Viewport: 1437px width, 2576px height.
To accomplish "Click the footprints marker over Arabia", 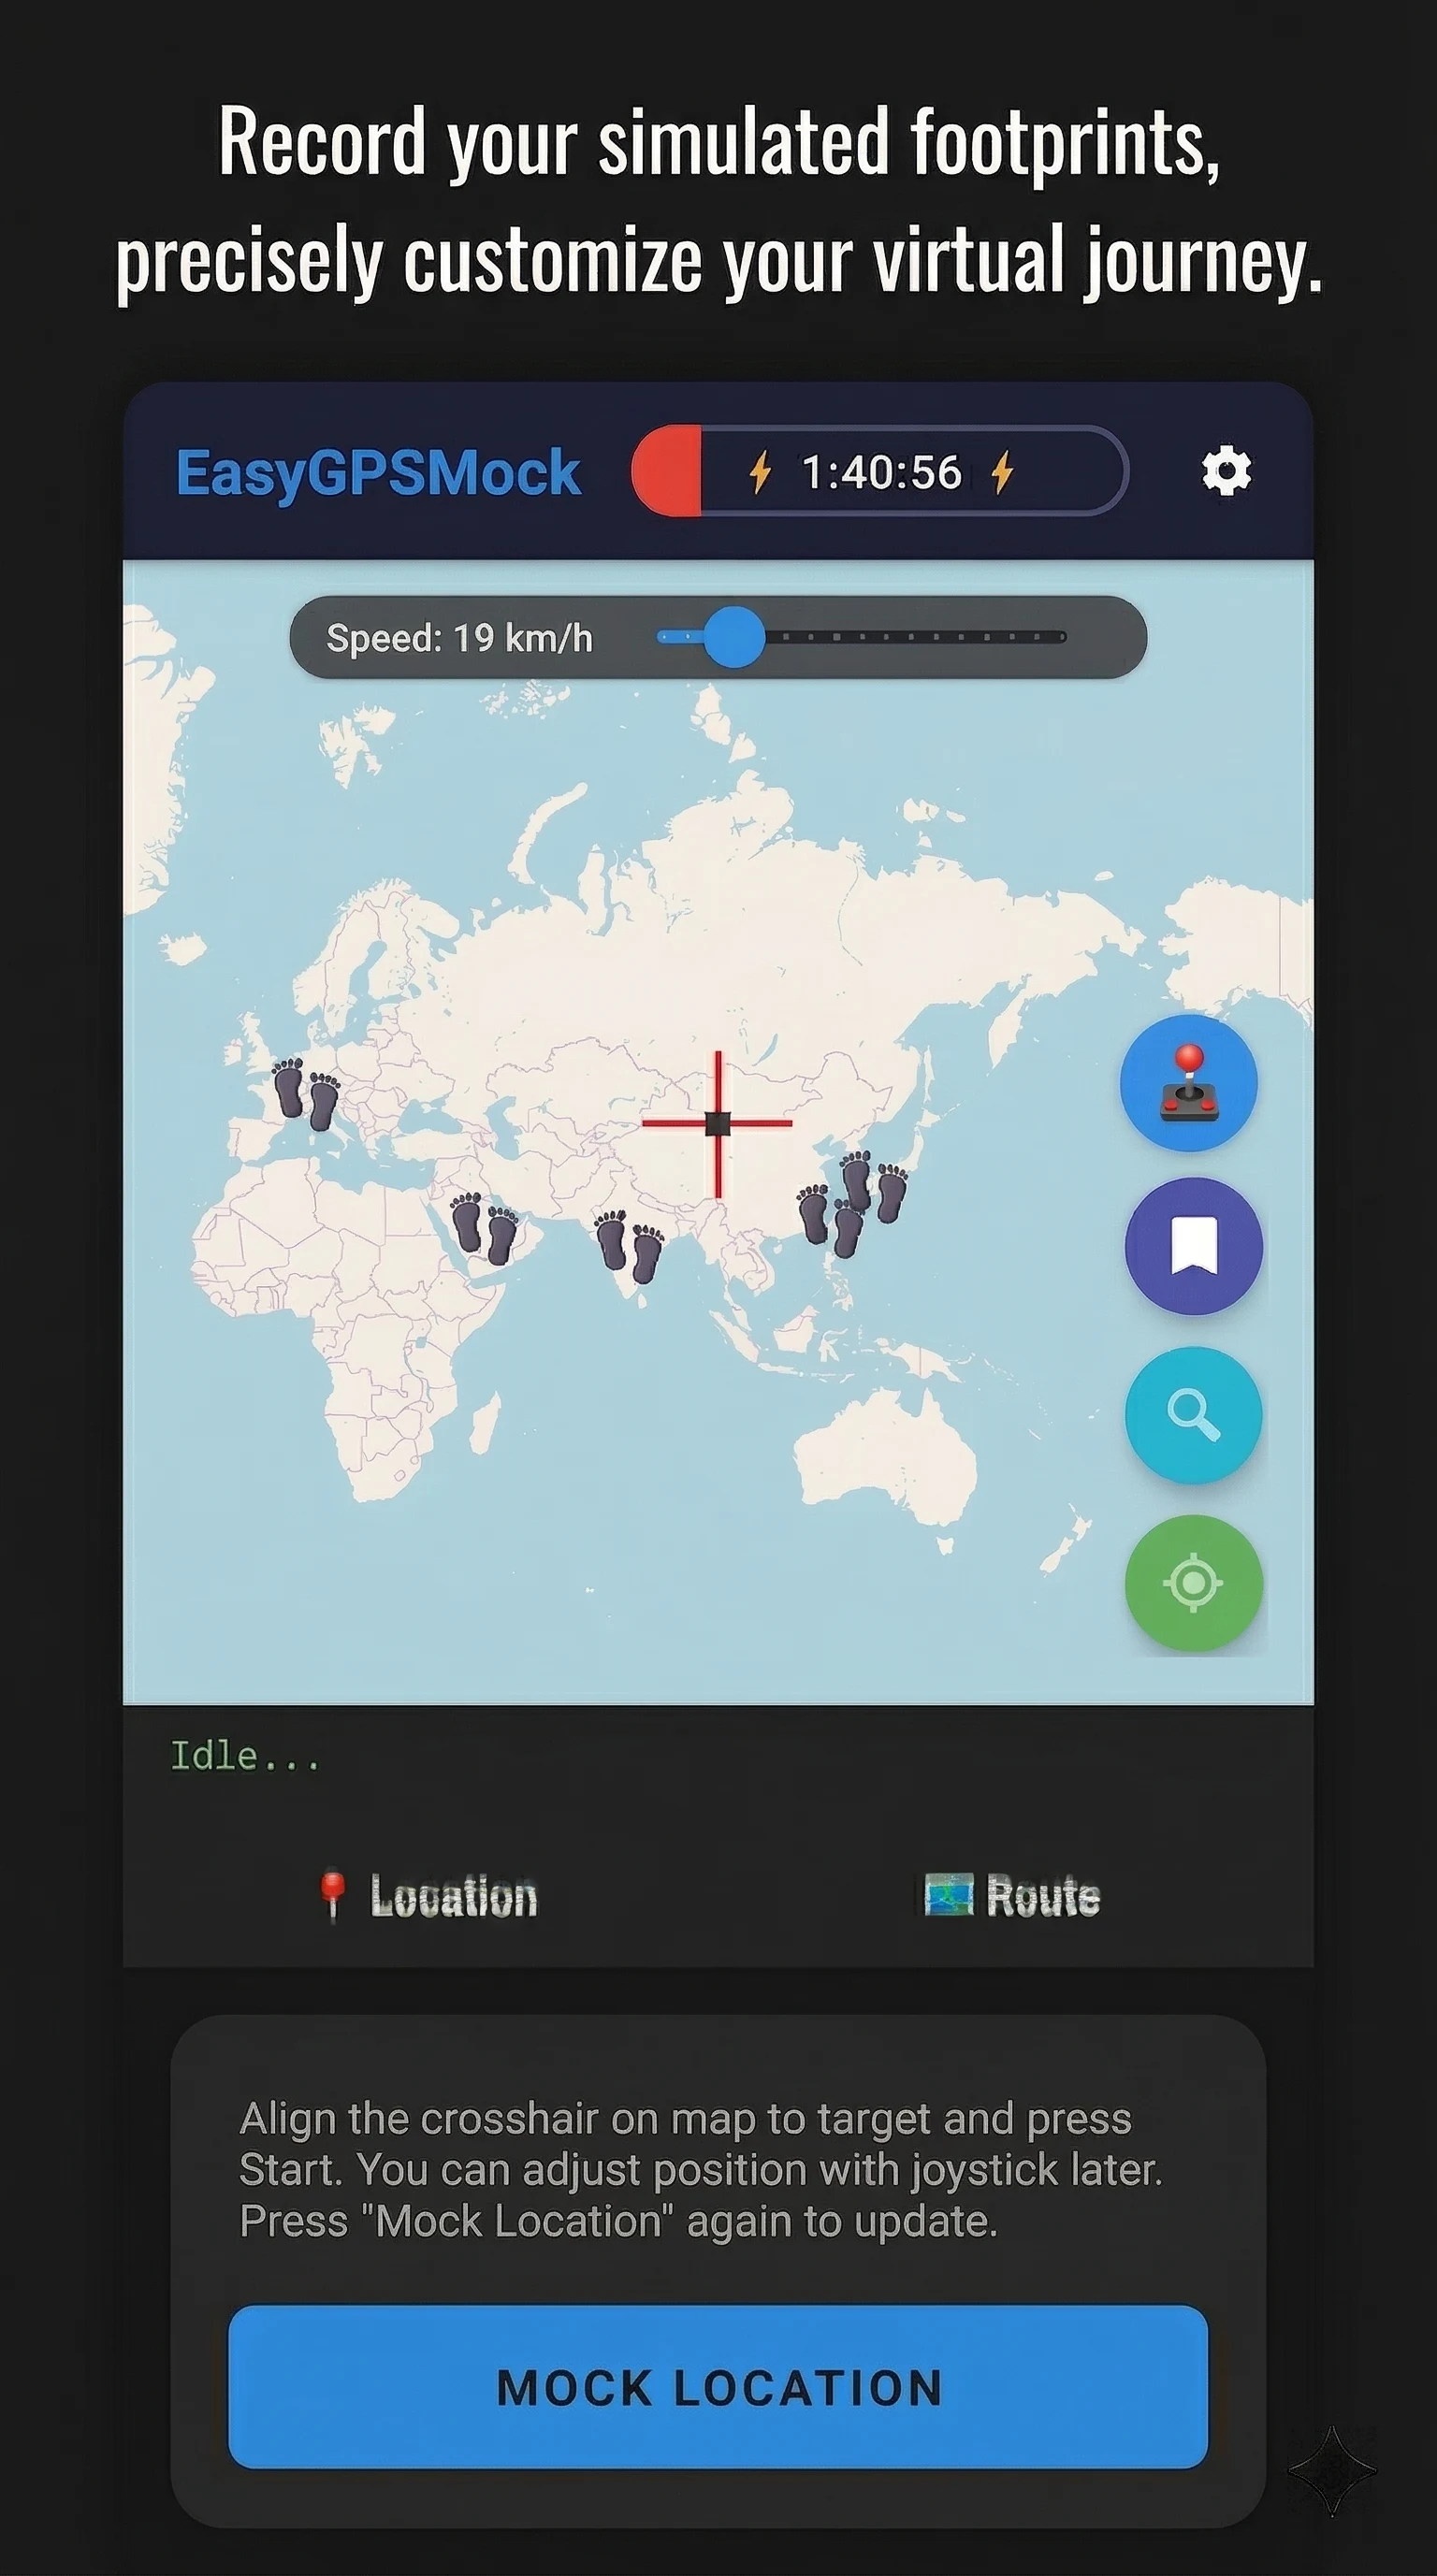I will click(x=484, y=1228).
